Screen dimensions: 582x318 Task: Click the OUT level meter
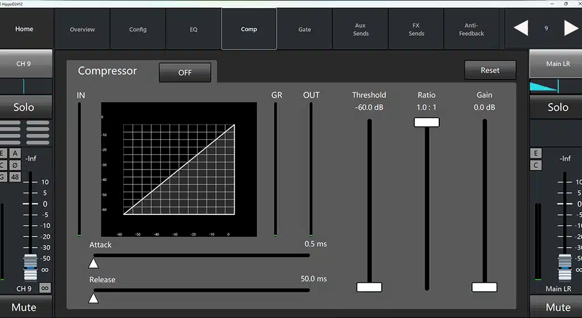(x=311, y=170)
